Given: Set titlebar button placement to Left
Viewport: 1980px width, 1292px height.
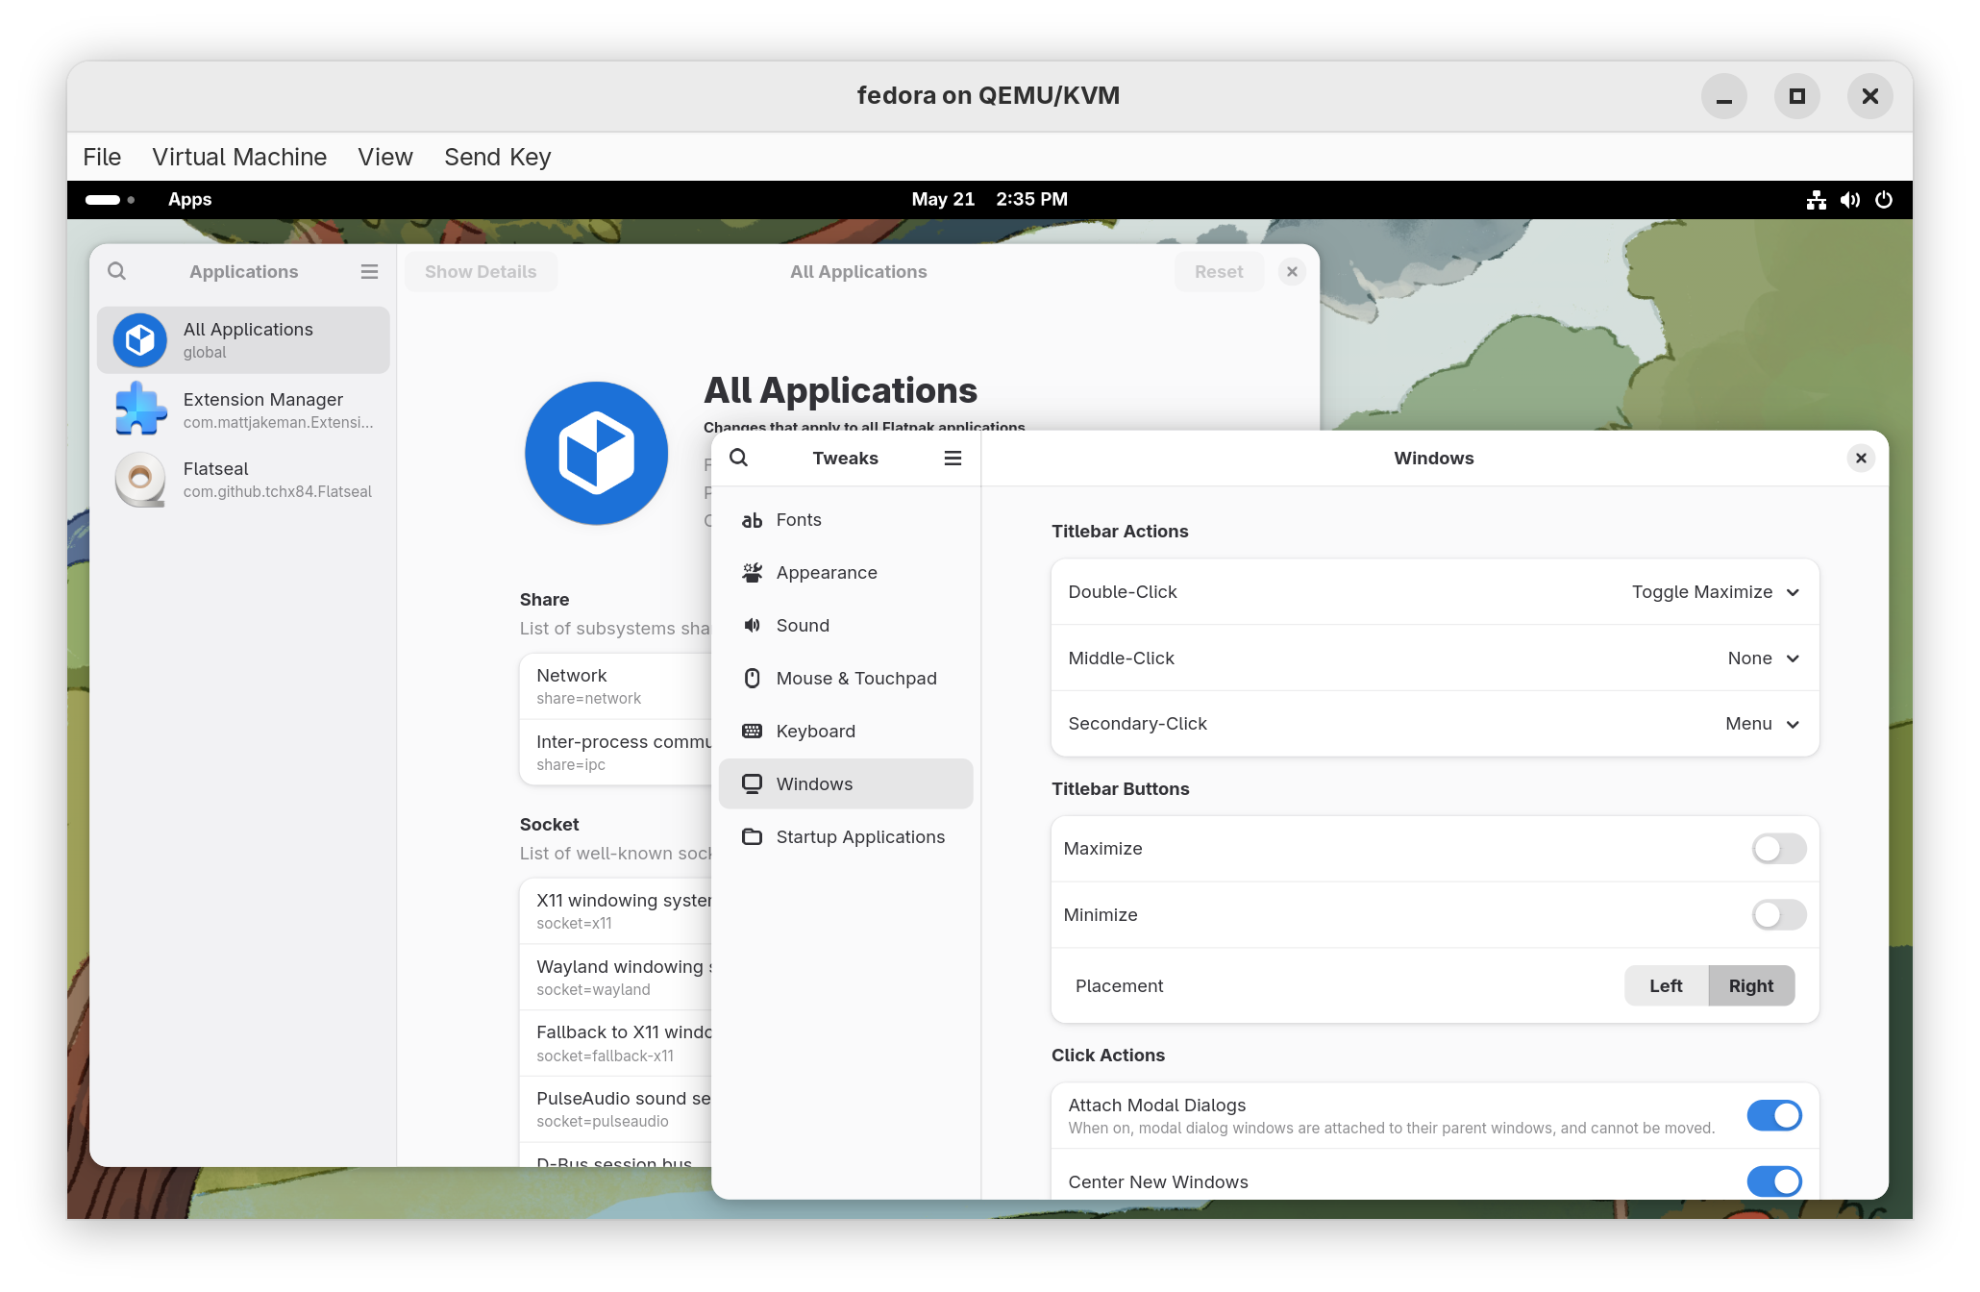Looking at the screenshot, I should tap(1666, 986).
